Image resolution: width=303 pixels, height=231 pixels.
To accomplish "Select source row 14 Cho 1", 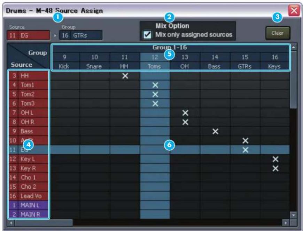I will click(29, 178).
